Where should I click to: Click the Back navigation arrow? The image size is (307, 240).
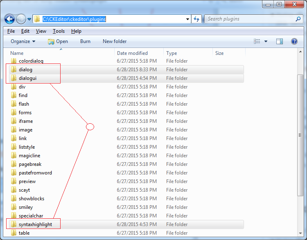[x=9, y=19]
